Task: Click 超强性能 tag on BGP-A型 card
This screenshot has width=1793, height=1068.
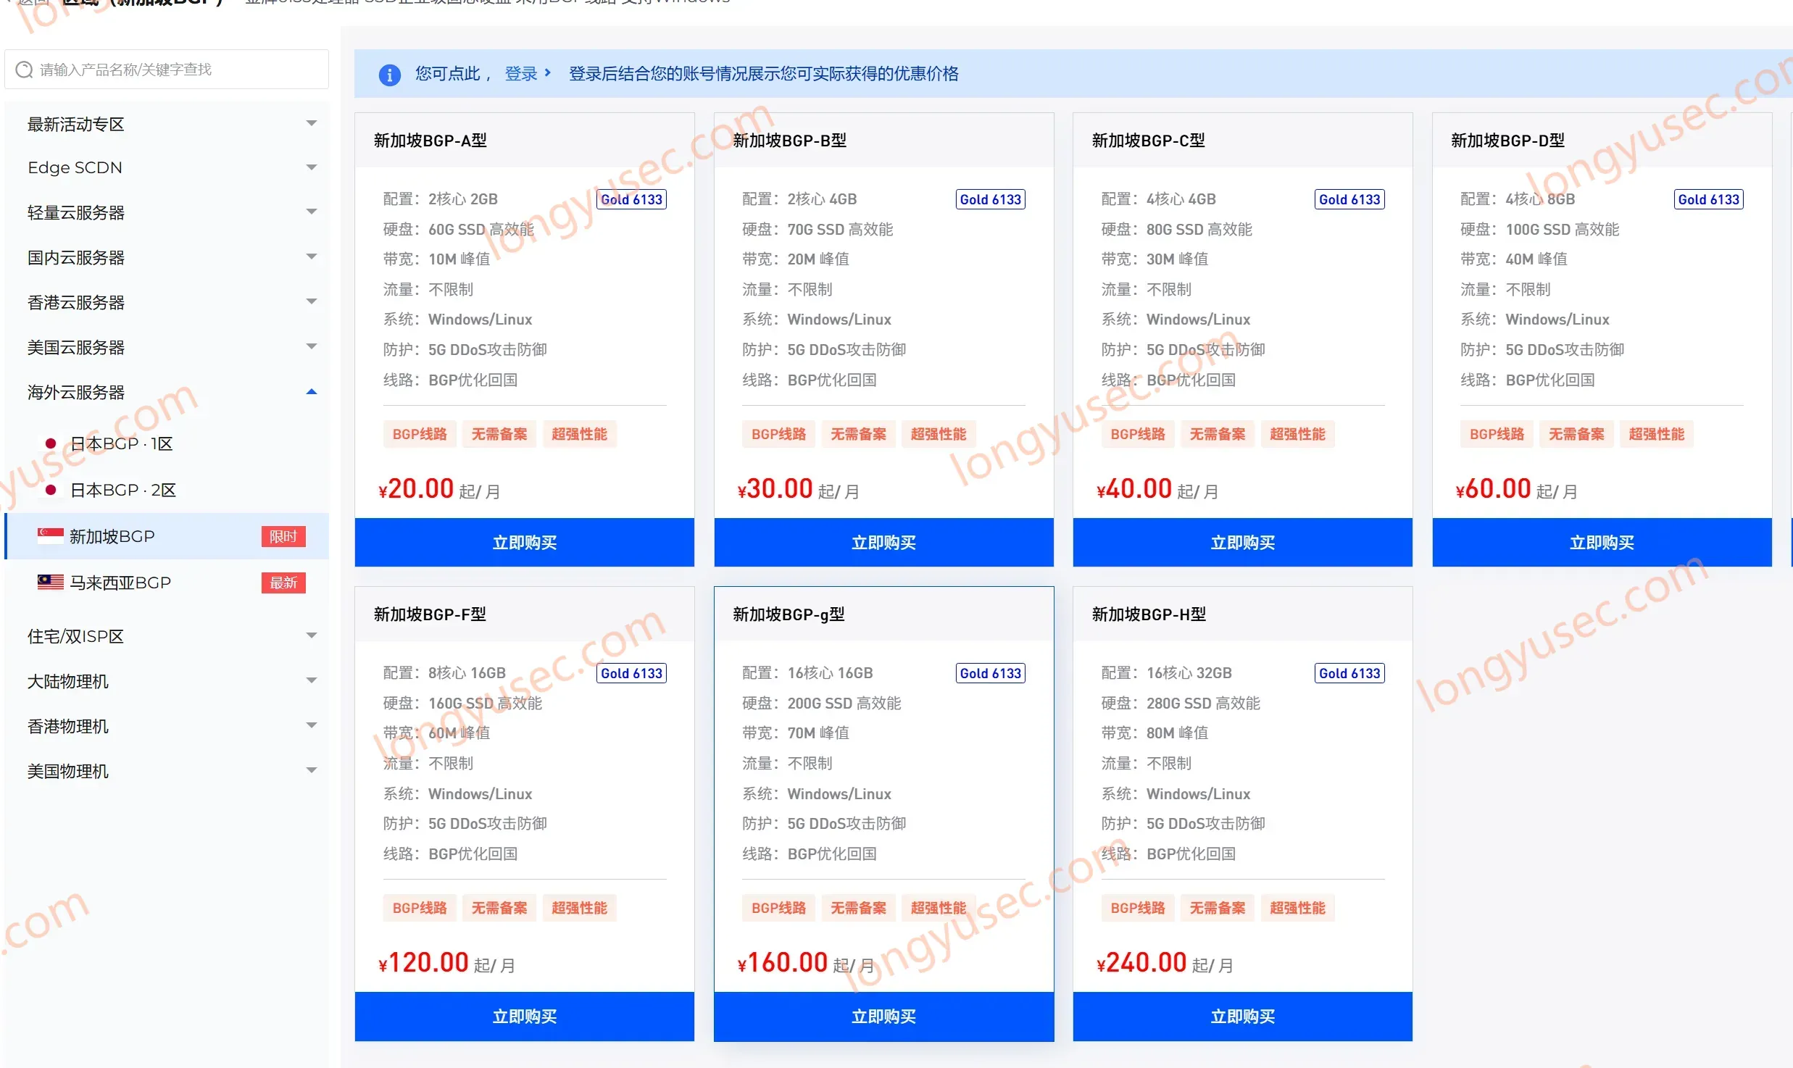Action: pos(579,434)
